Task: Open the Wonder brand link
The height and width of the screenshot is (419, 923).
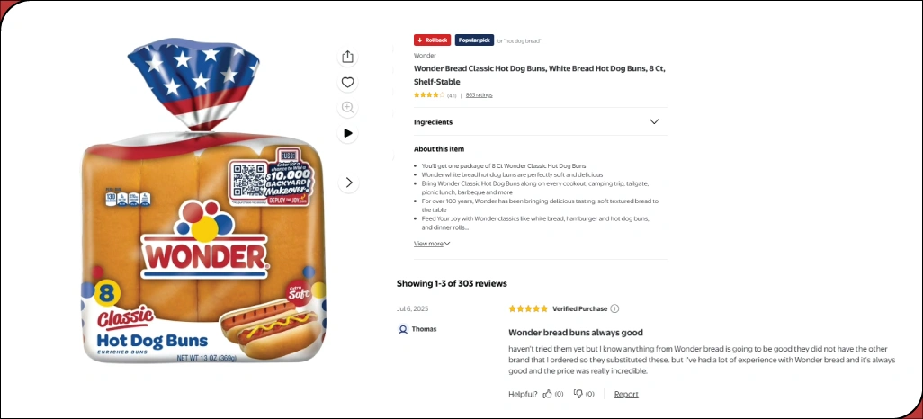Action: pyautogui.click(x=425, y=56)
